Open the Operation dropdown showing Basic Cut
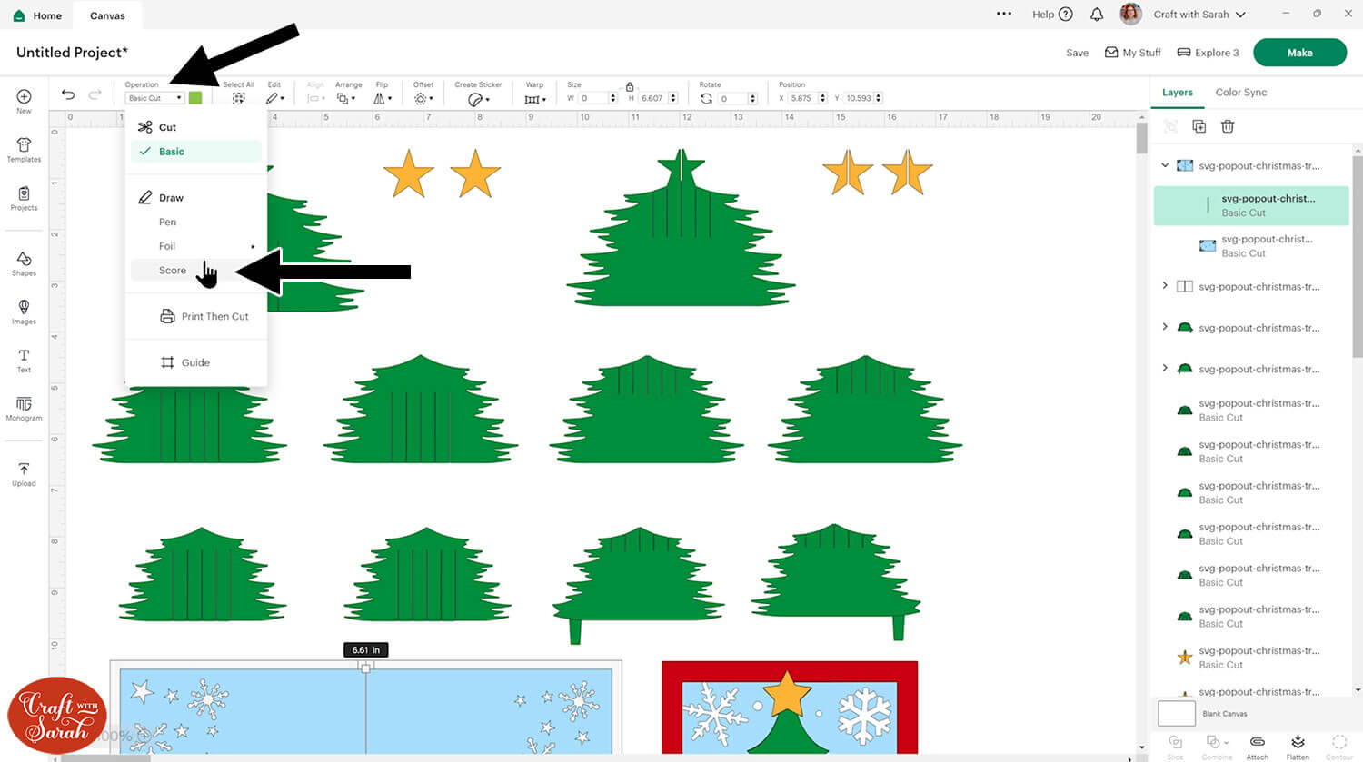The width and height of the screenshot is (1363, 762). 154,98
